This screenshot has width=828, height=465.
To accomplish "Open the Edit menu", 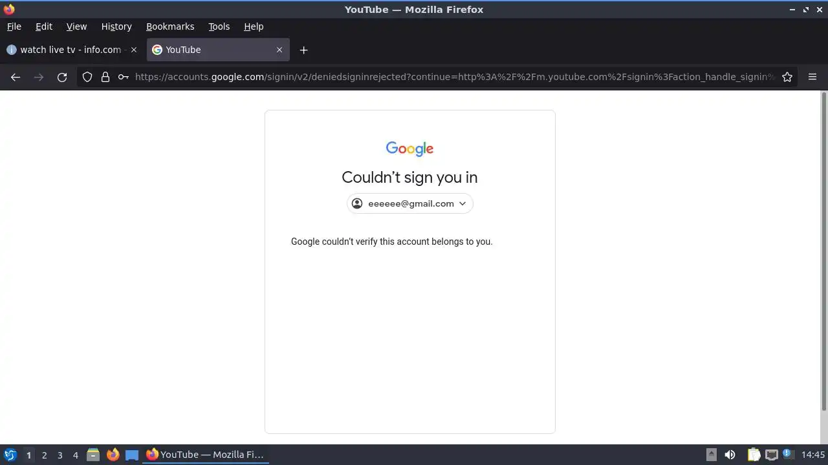I will pos(44,26).
